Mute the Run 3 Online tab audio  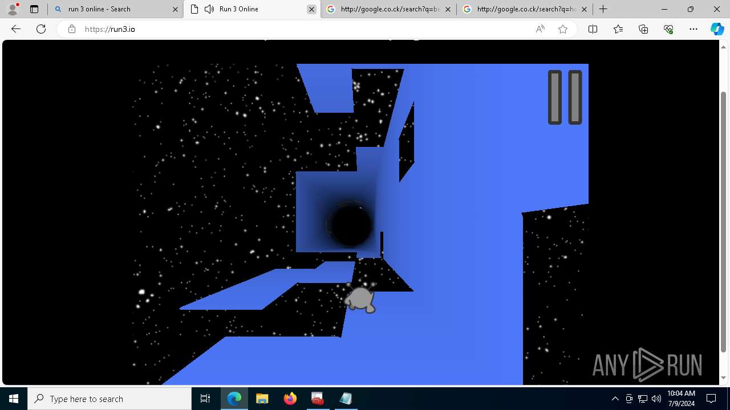209,9
